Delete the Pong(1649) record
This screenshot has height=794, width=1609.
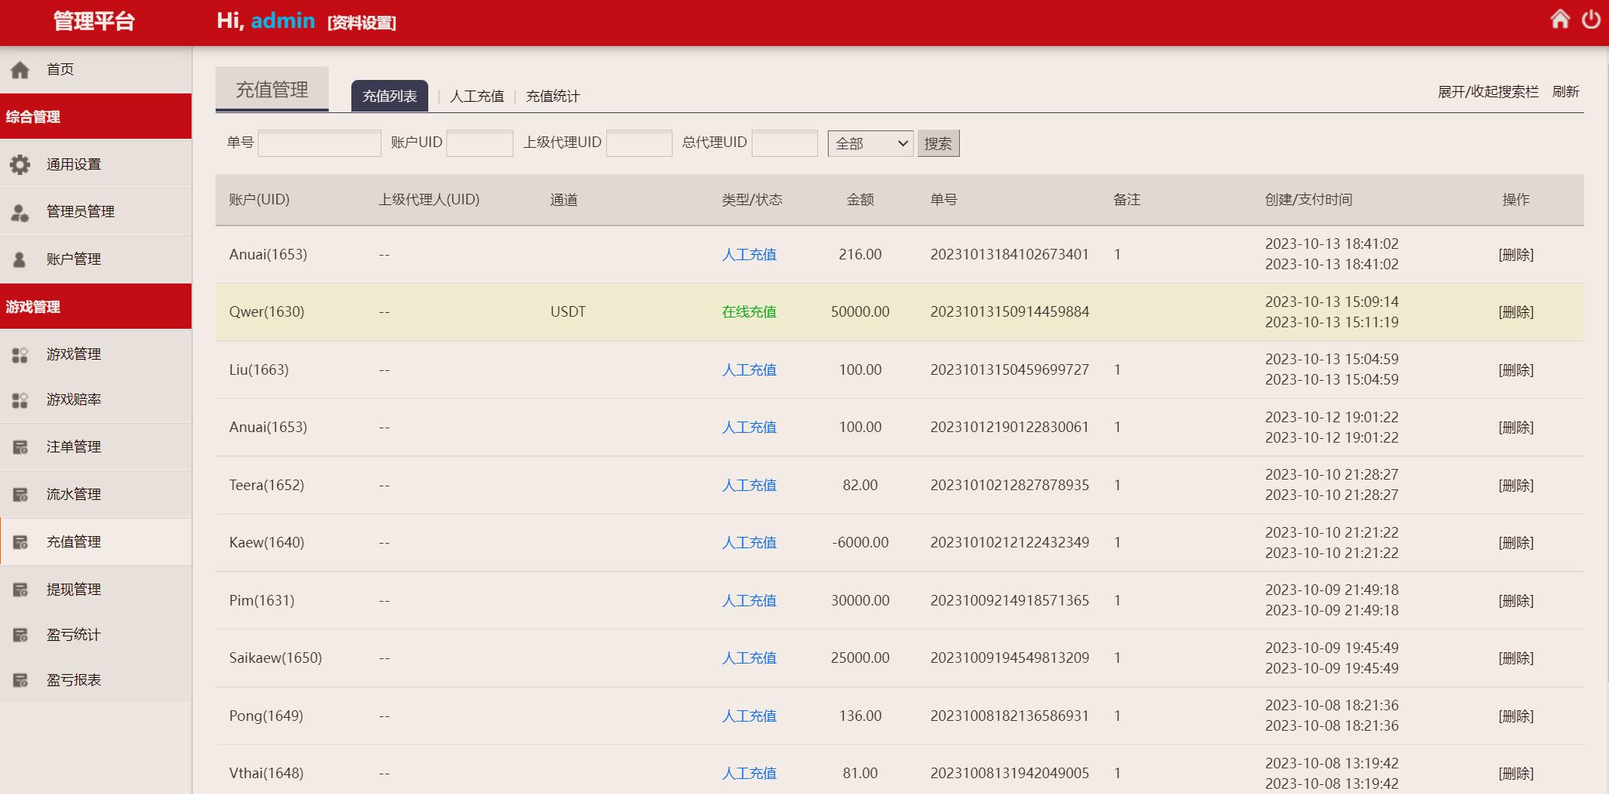pyautogui.click(x=1516, y=716)
